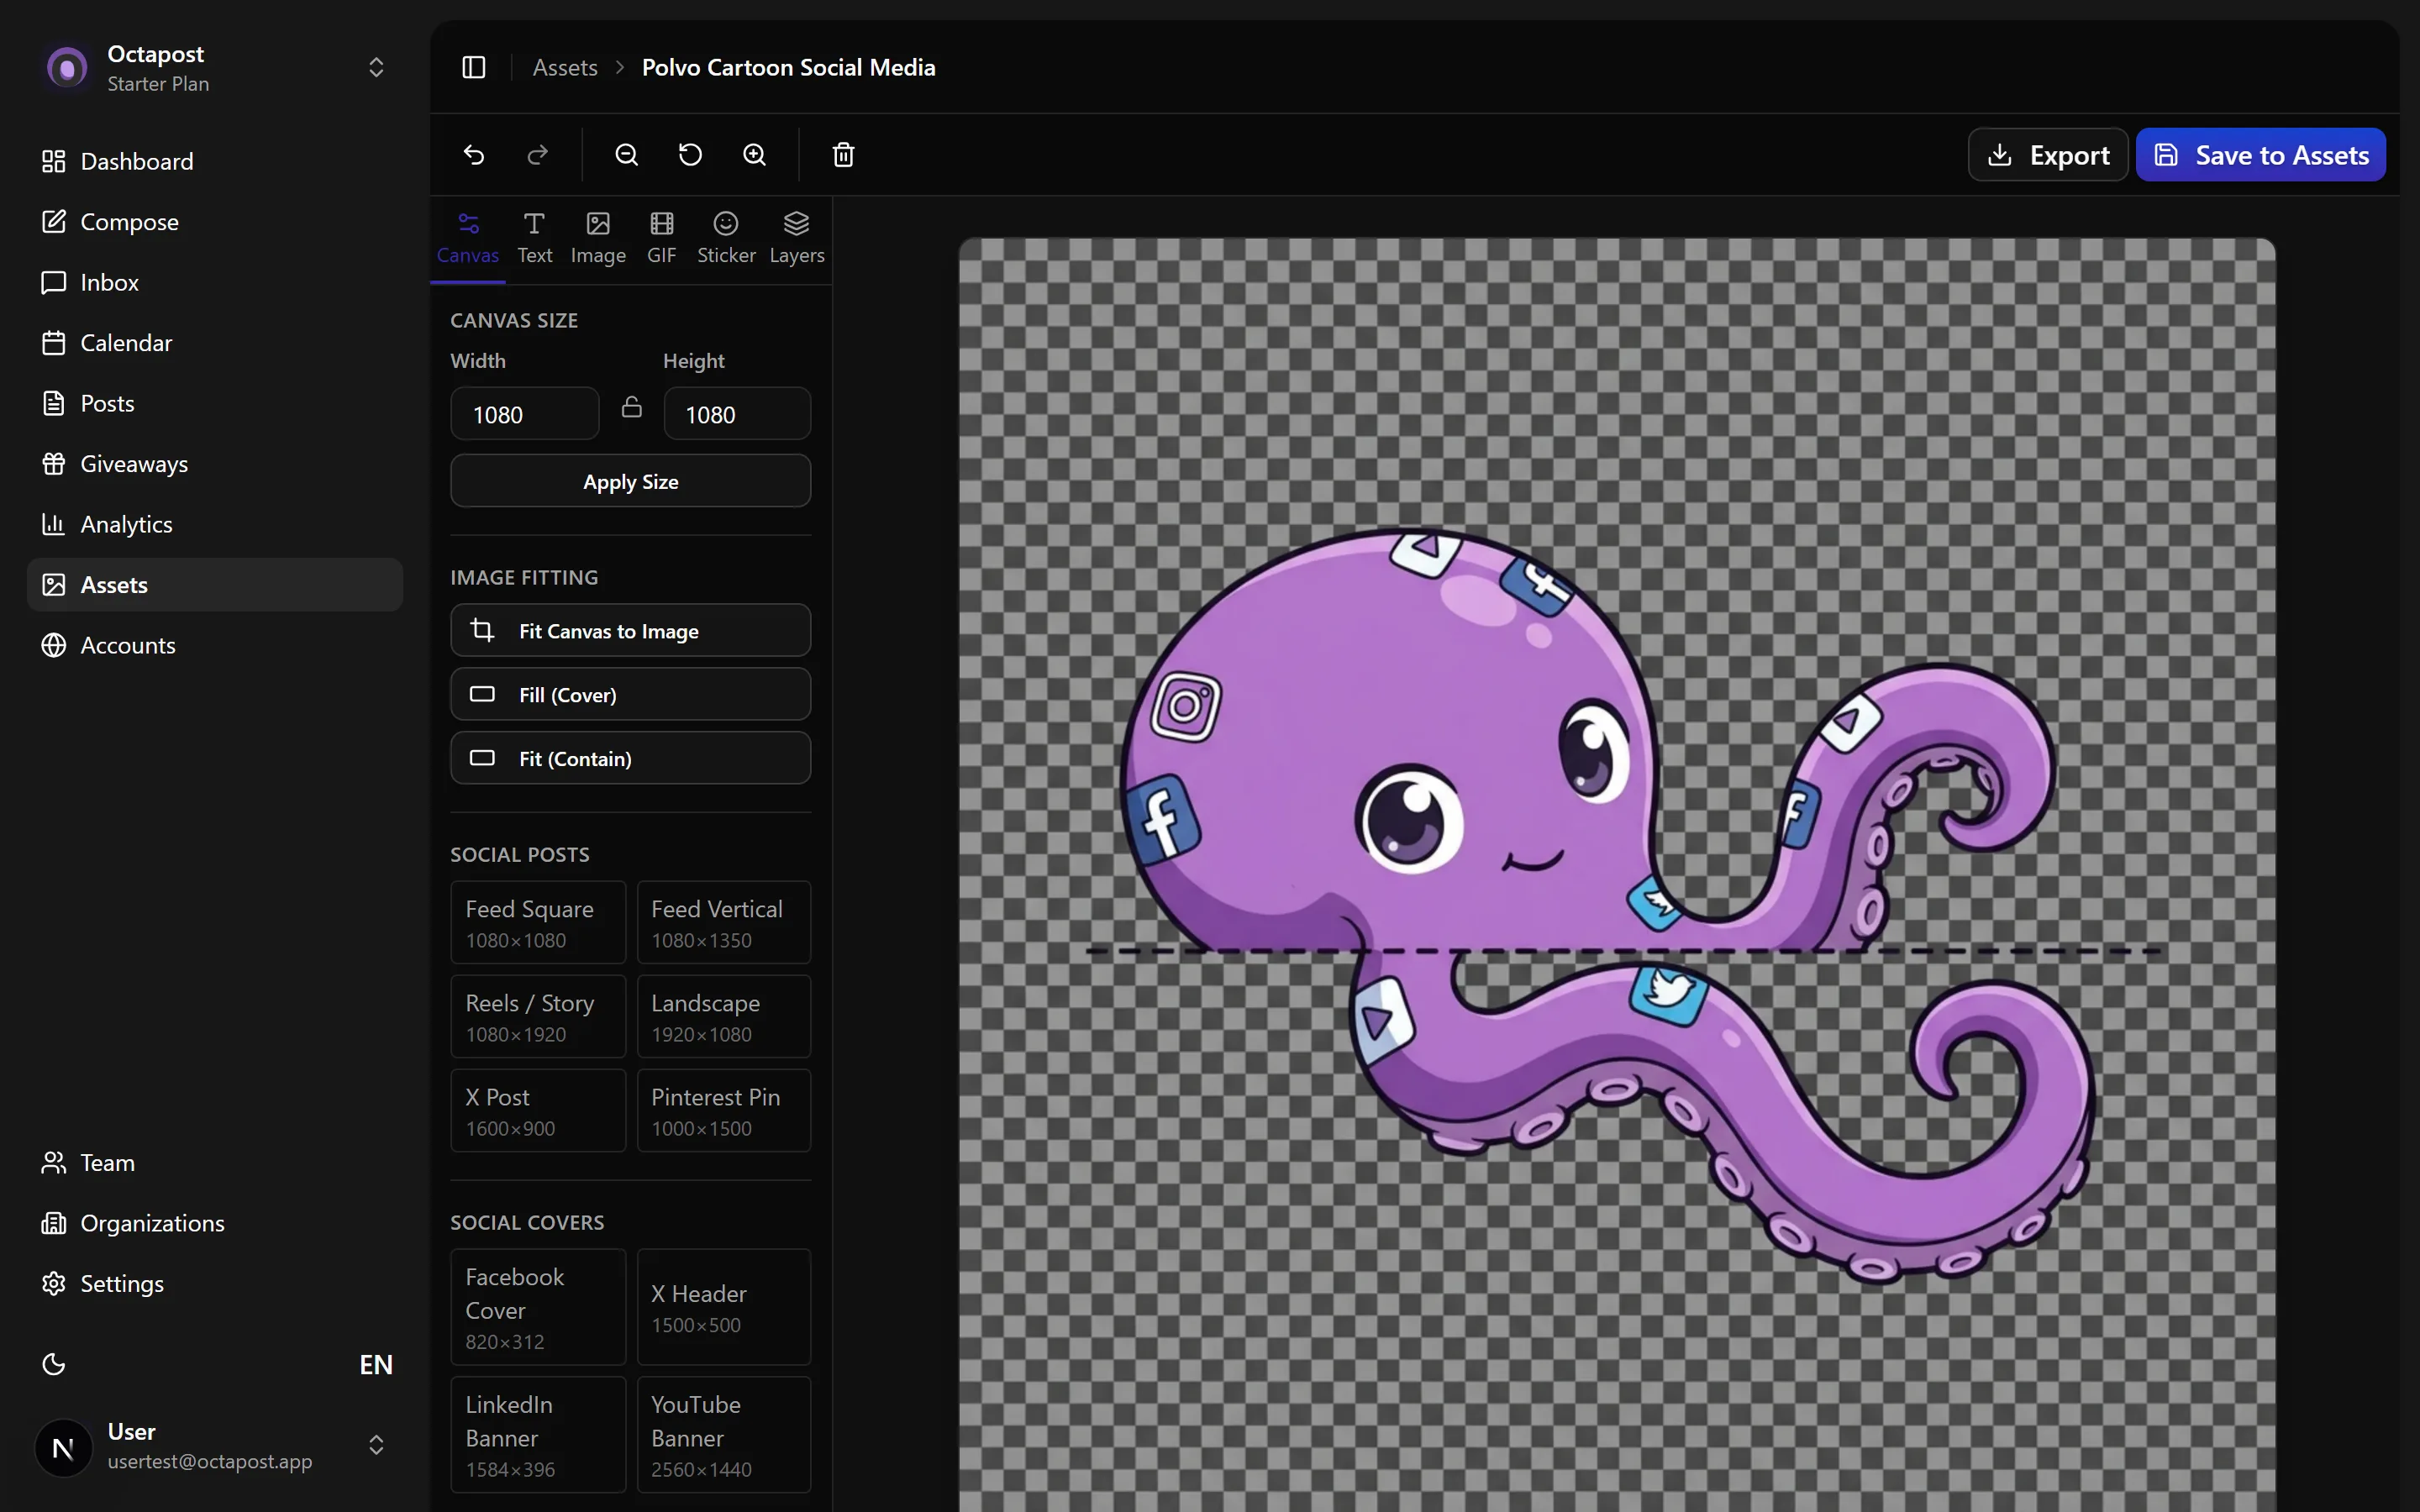Click Save to Assets button
The width and height of the screenshot is (2420, 1512).
(2260, 155)
